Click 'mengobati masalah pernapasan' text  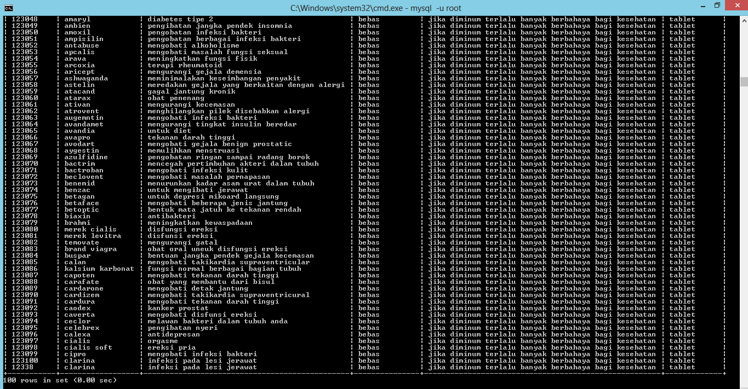point(209,177)
